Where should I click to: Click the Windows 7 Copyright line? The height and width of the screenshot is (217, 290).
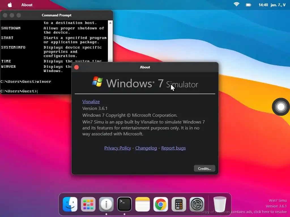(130, 115)
